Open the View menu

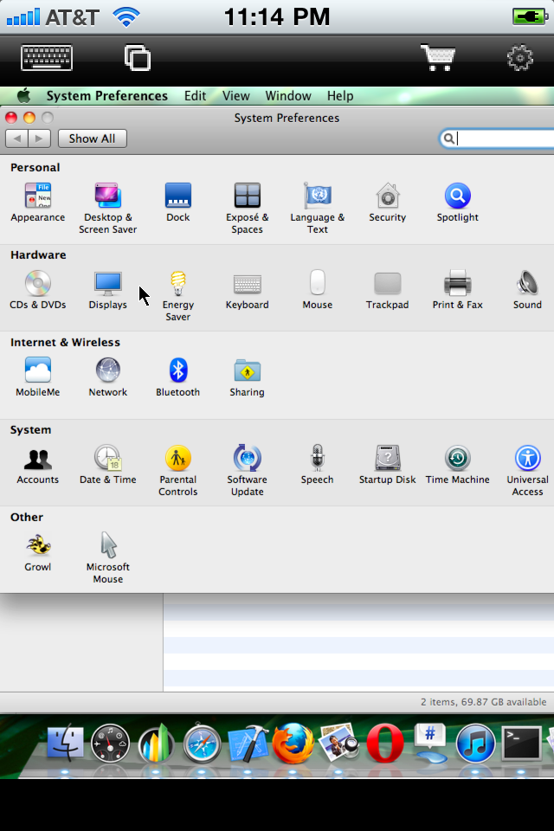point(236,96)
